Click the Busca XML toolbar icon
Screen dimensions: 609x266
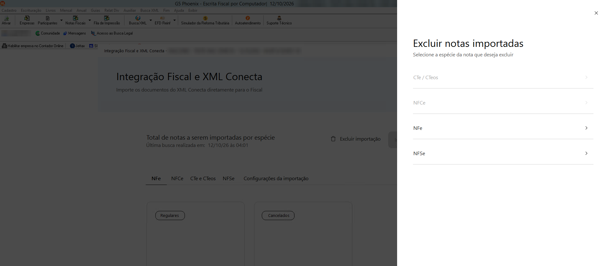pos(138,18)
